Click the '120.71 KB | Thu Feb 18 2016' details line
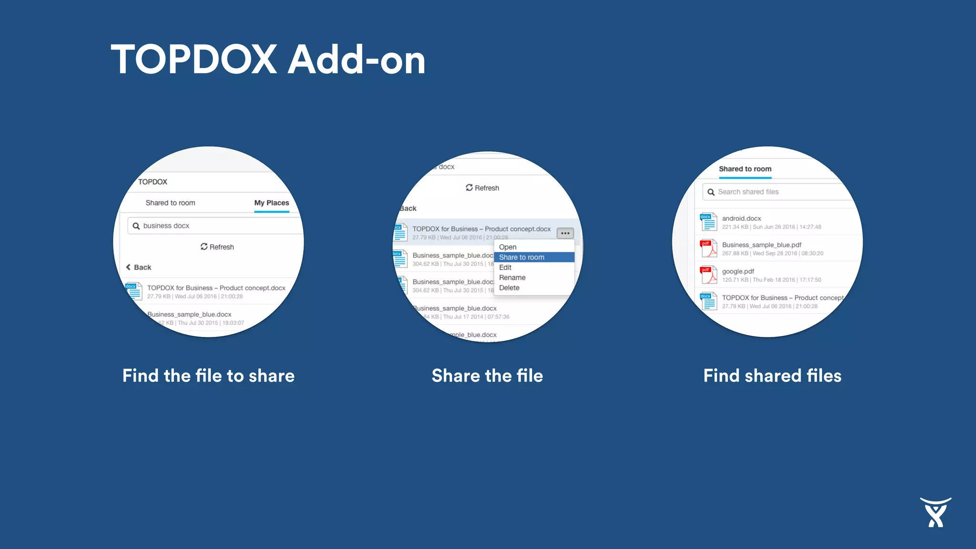 tap(772, 280)
